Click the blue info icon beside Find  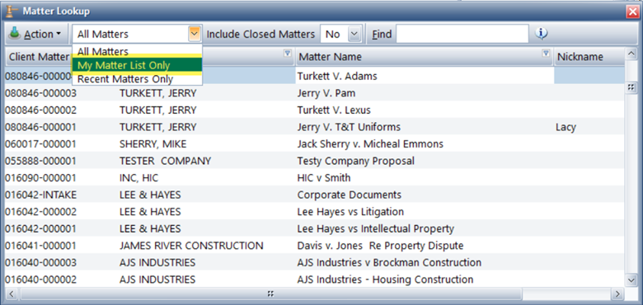click(x=542, y=34)
